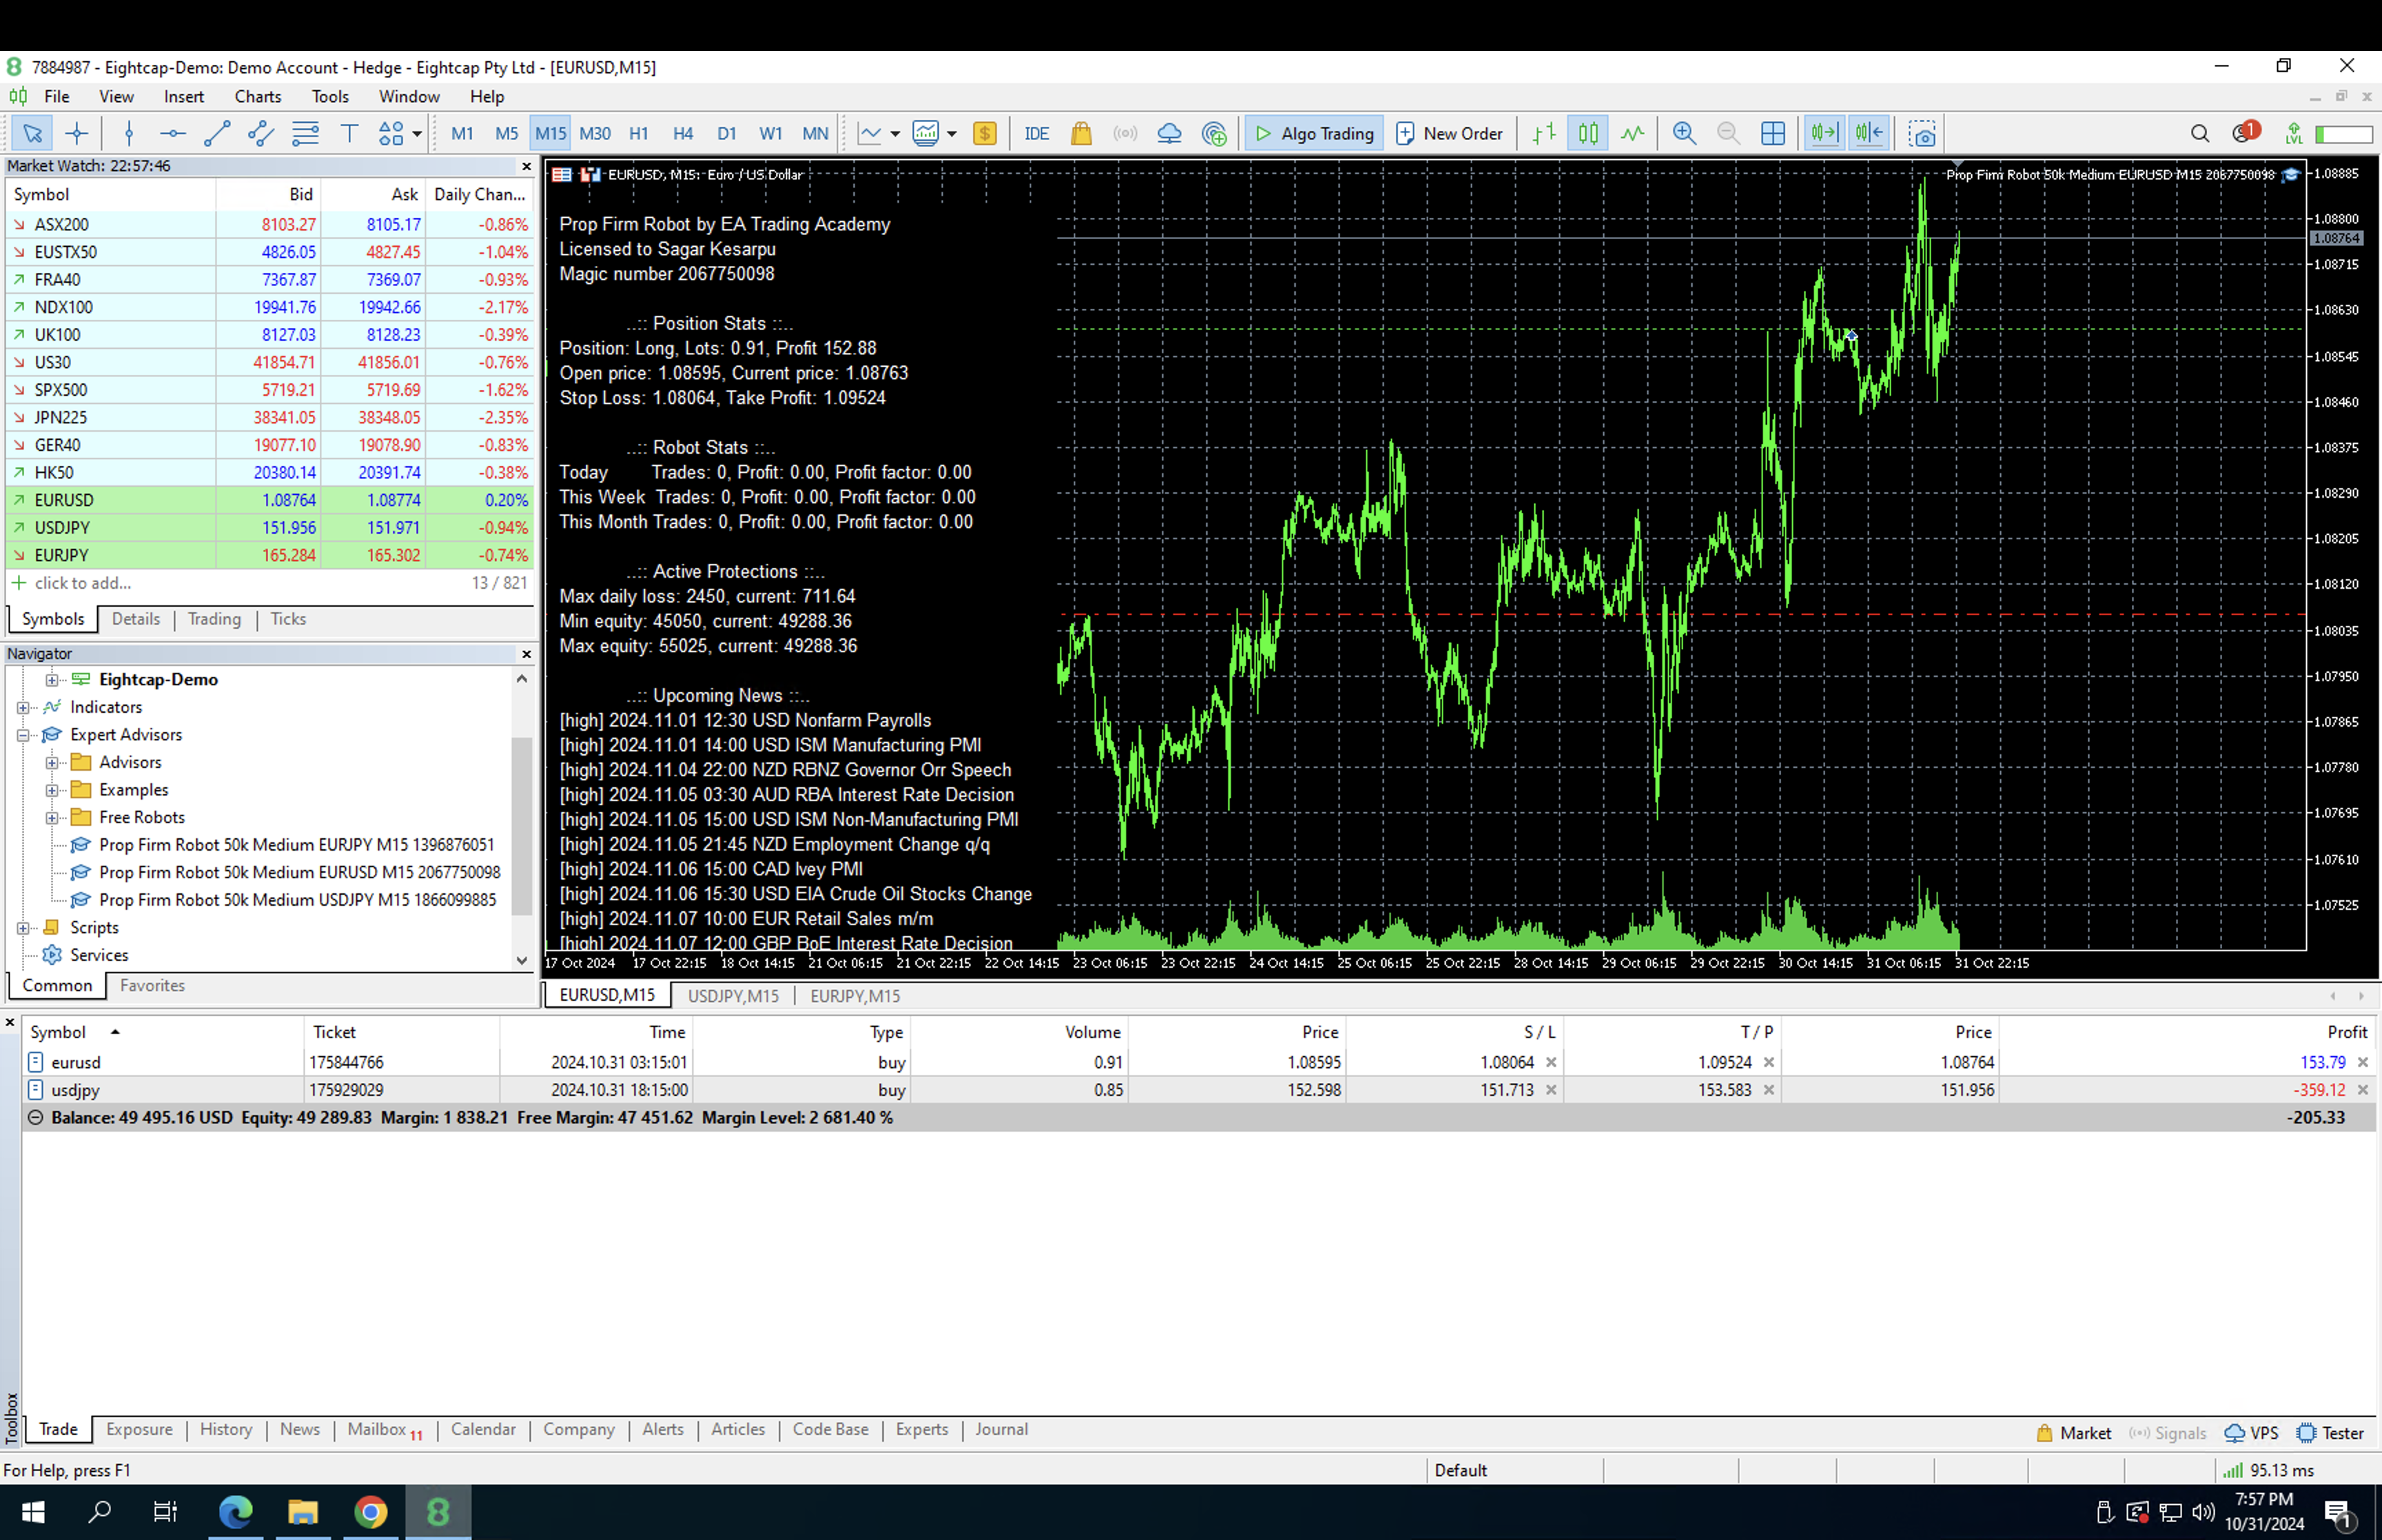This screenshot has width=2382, height=1540.
Task: Switch chart to line chart mode
Action: point(1632,133)
